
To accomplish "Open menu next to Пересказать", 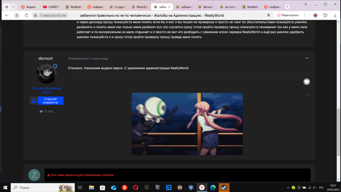I will [305, 15].
